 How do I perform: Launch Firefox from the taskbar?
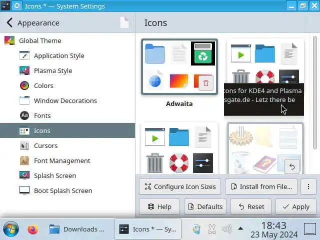click(32, 229)
